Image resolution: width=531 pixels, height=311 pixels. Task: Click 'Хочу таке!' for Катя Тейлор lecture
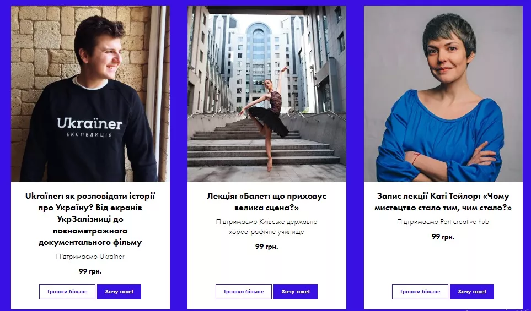[472, 292]
